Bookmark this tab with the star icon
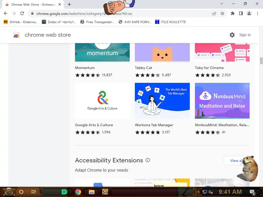Viewport: 263px width, 197px height. (x=222, y=13)
